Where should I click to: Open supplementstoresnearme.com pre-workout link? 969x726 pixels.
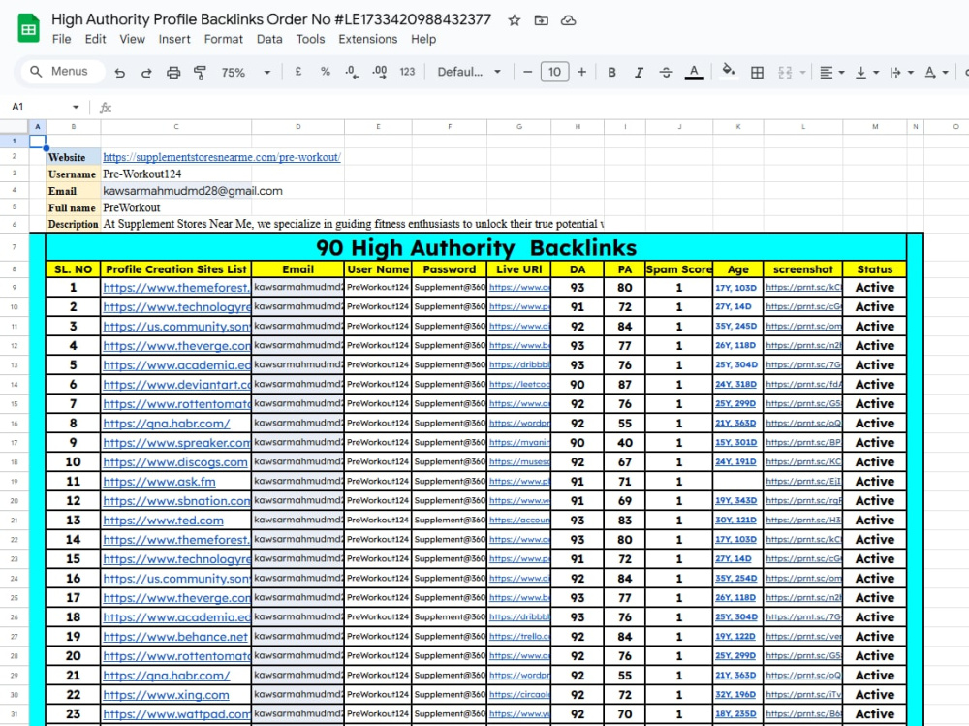pos(222,157)
